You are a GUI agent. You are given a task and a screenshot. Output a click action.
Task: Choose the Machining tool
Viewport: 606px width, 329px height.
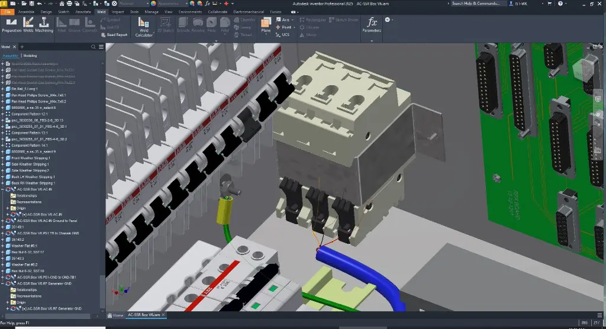click(x=44, y=25)
